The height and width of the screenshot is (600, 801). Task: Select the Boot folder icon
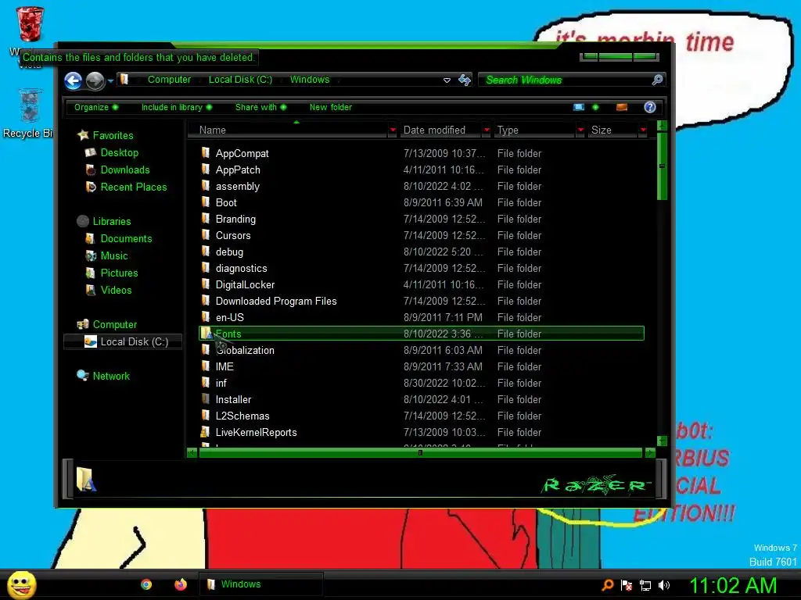(x=206, y=202)
